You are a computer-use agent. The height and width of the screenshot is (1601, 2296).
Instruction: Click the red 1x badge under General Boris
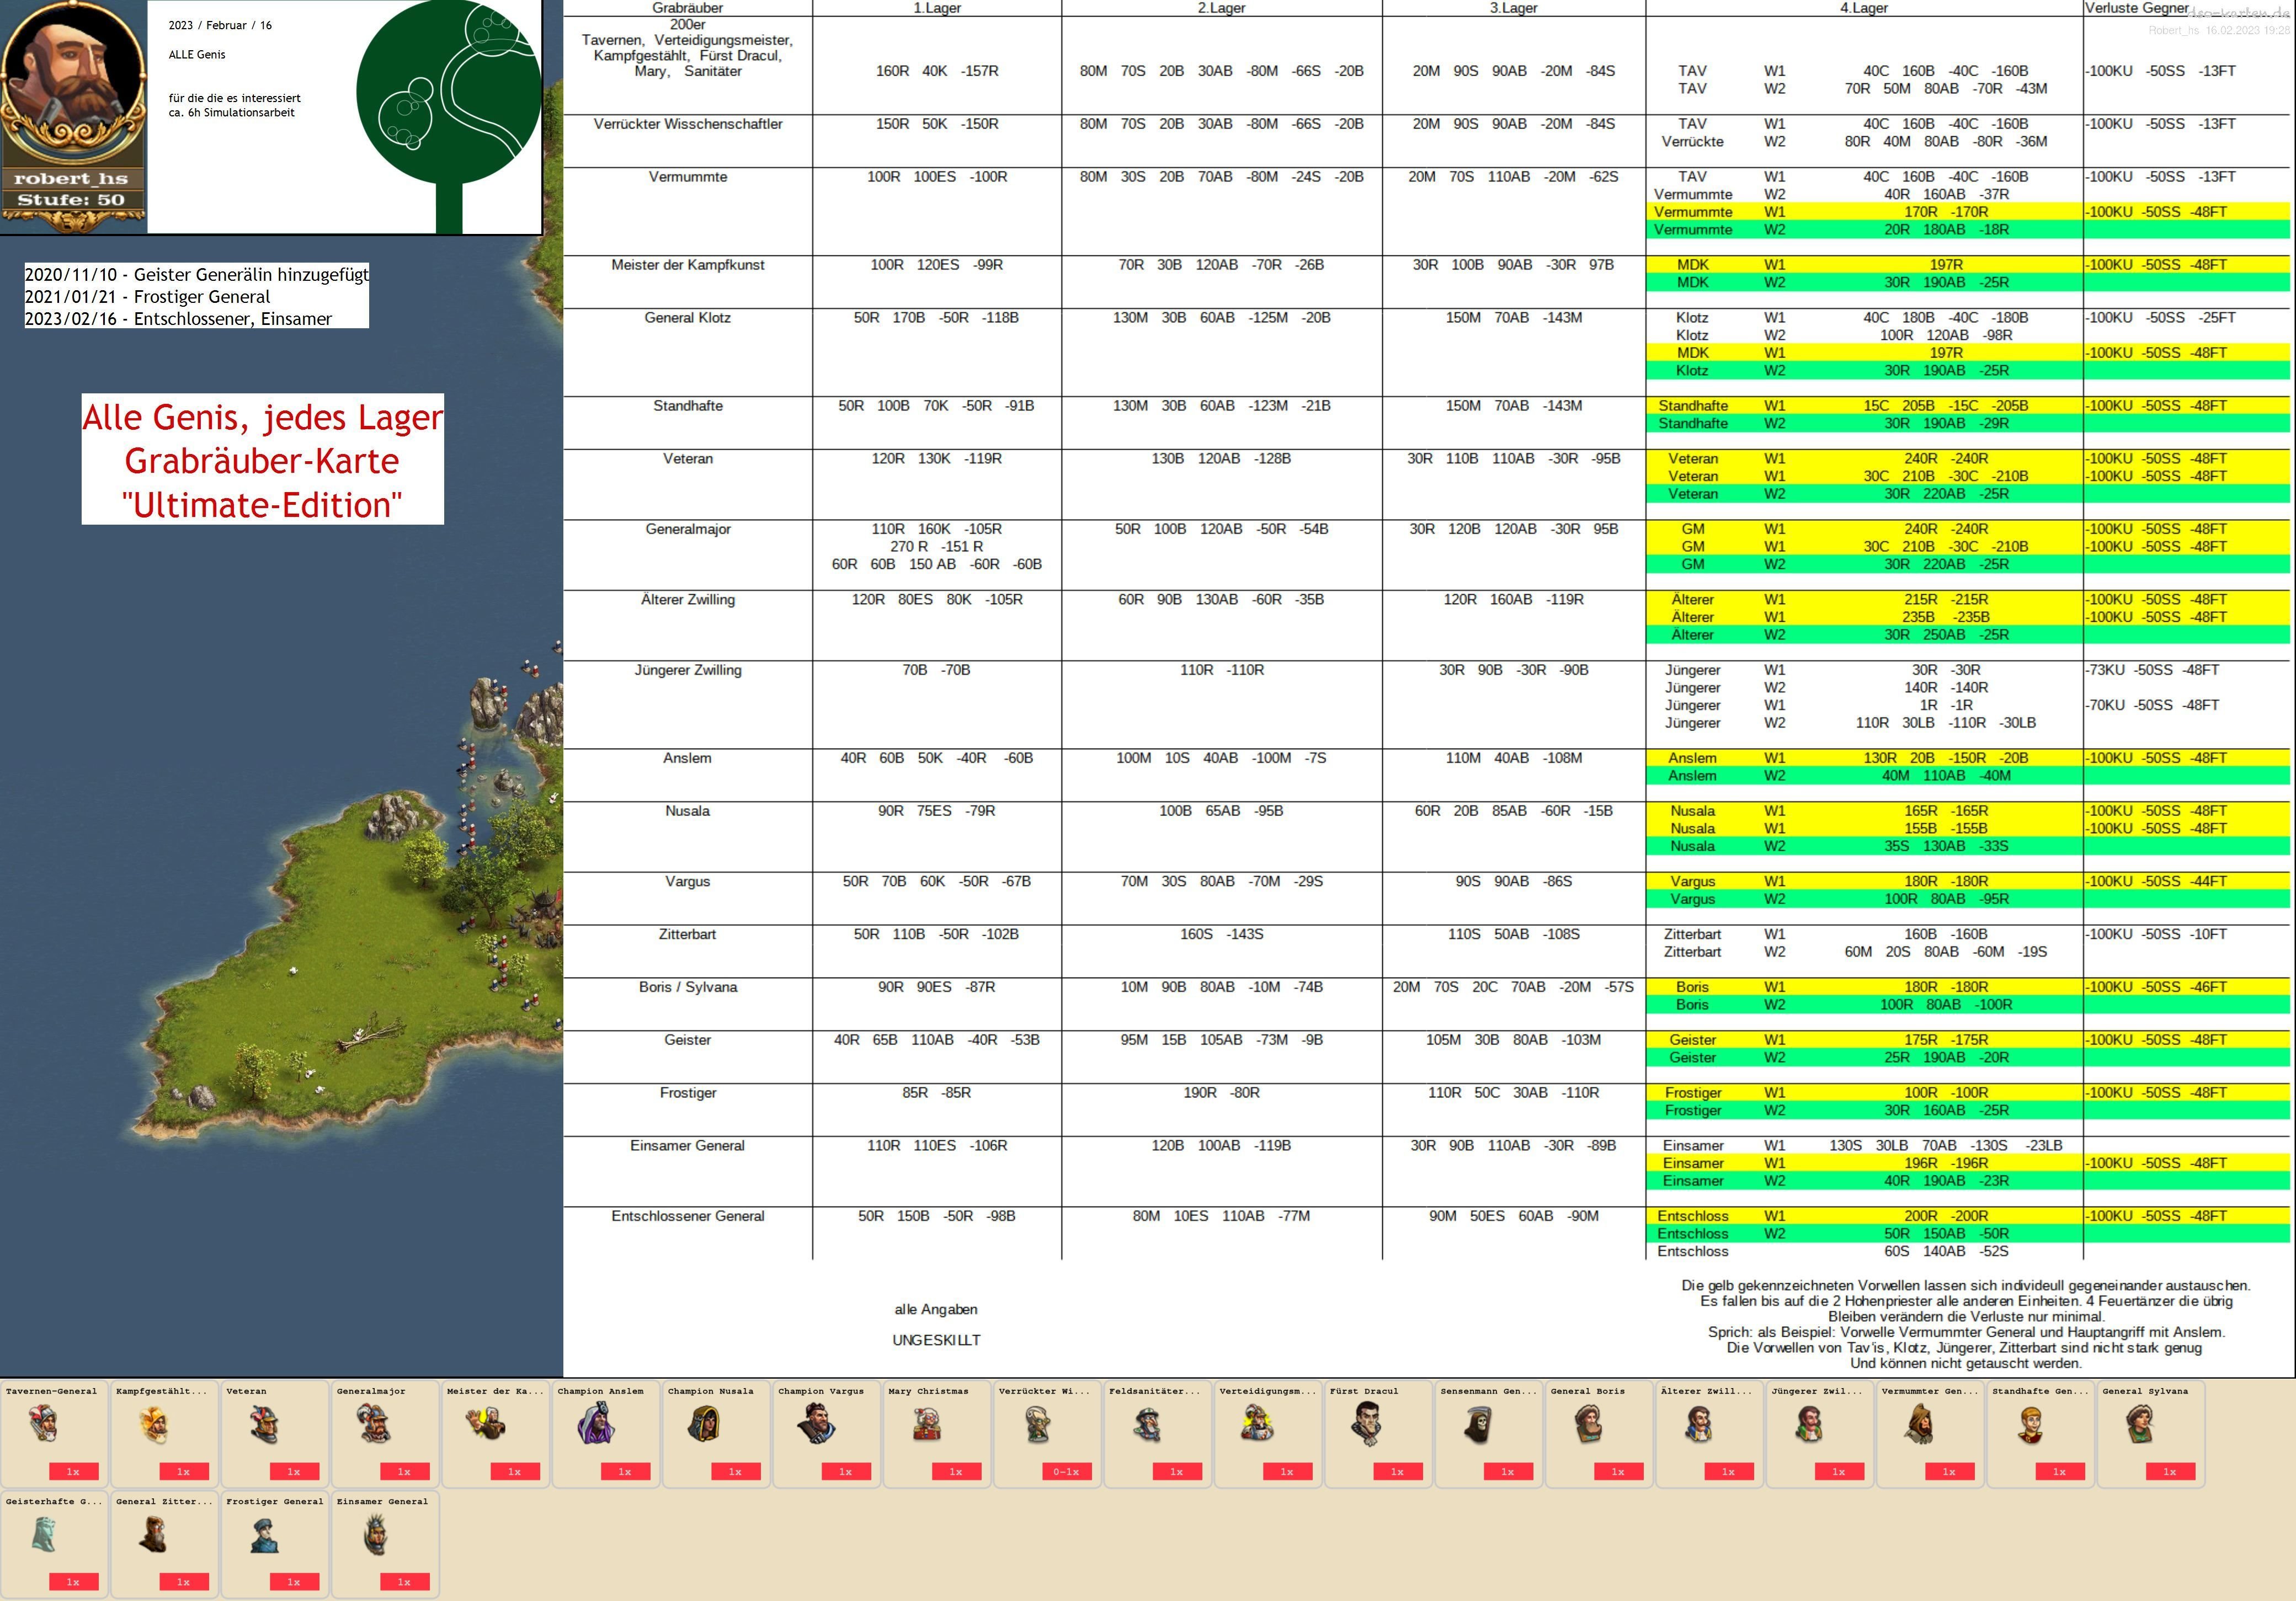tap(1618, 1471)
